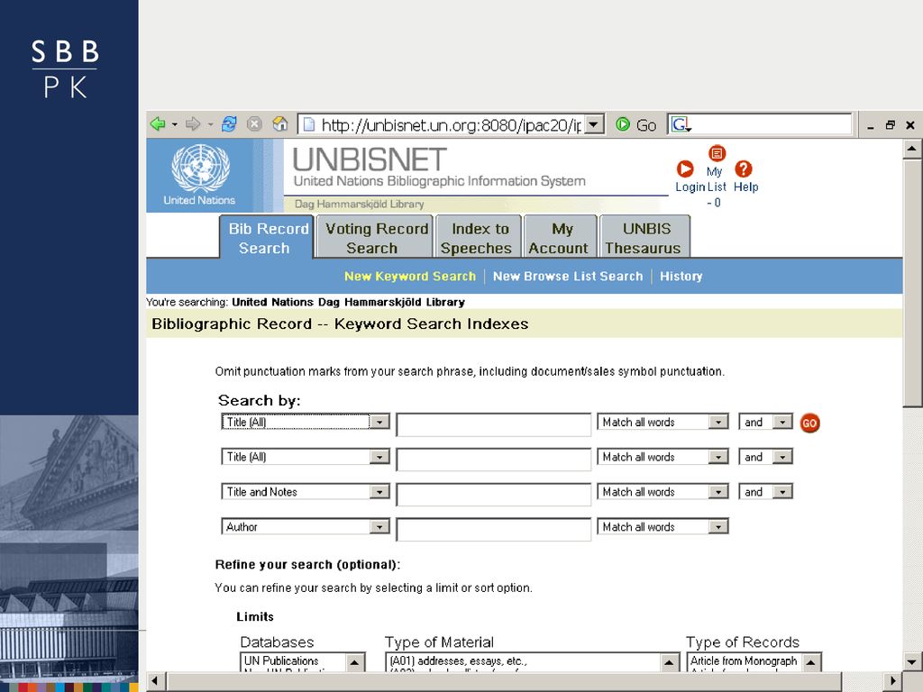
Task: Click the Google search icon in toolbar
Action: point(680,124)
